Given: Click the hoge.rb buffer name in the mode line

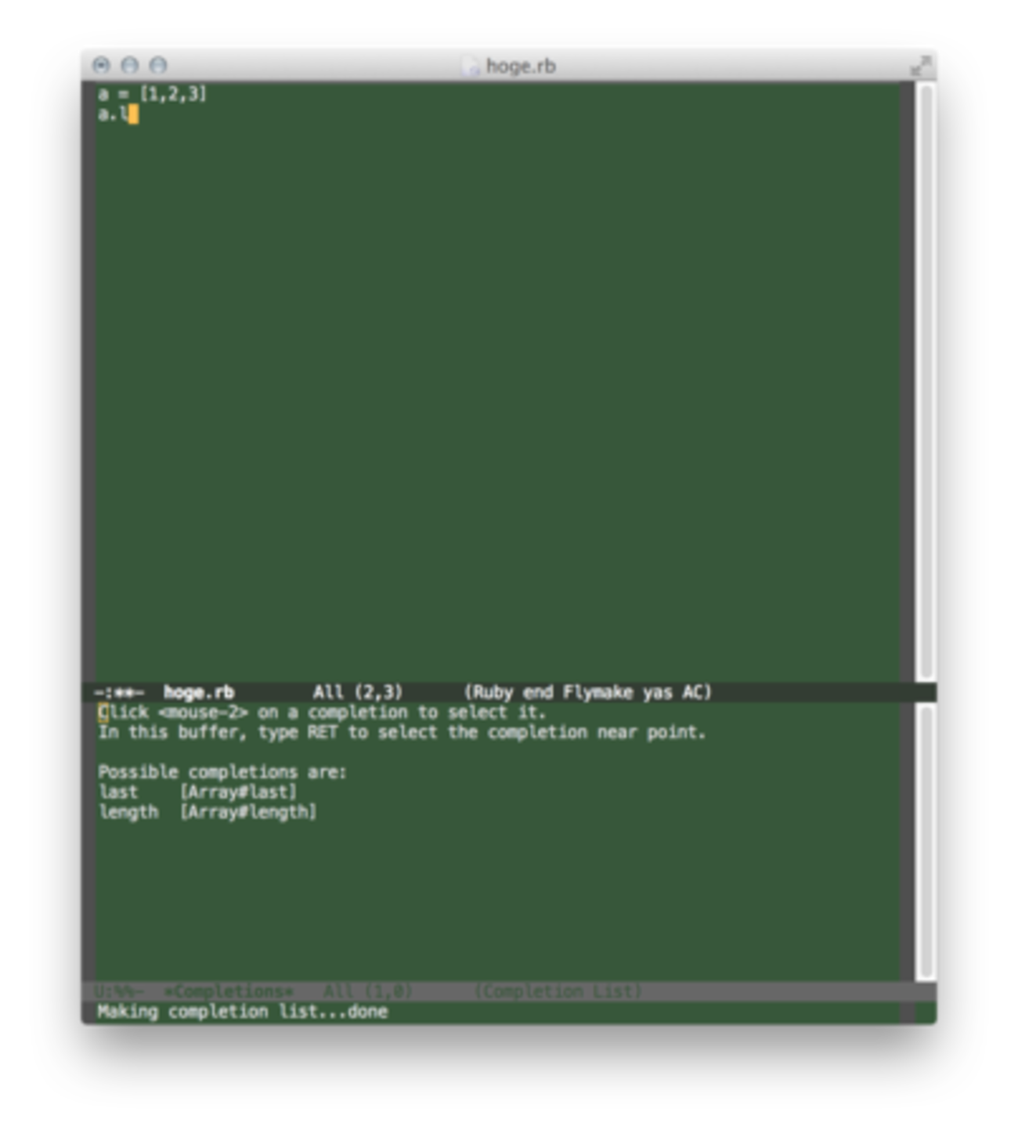Looking at the screenshot, I should click(199, 692).
